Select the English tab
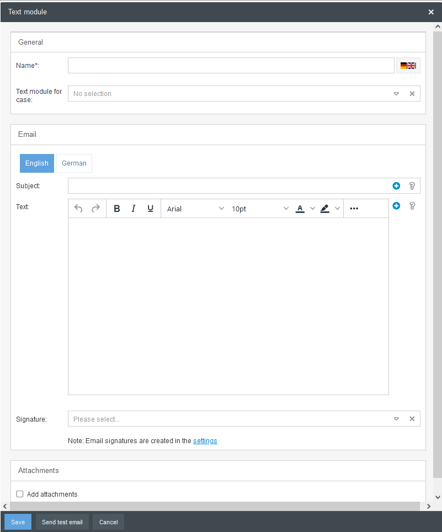The height and width of the screenshot is (532, 442). tap(37, 163)
